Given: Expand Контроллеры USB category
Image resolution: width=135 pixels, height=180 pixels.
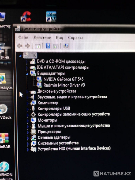Looking at the screenshot, I should tap(28, 109).
